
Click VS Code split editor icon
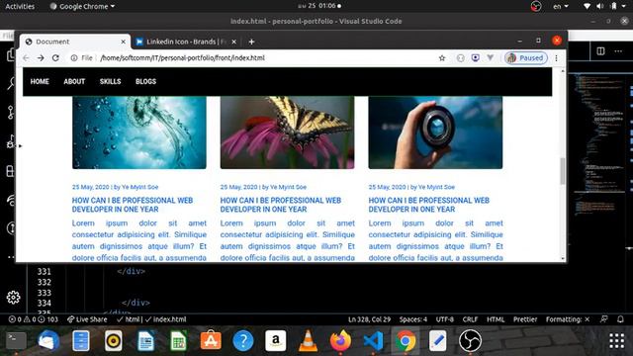coord(600,50)
